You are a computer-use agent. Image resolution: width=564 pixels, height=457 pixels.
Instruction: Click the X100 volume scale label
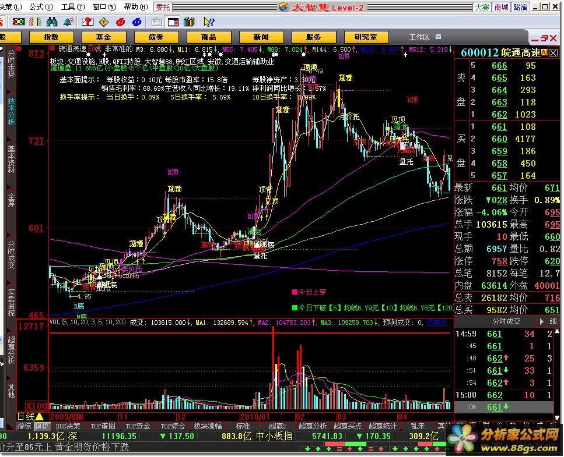(36, 406)
